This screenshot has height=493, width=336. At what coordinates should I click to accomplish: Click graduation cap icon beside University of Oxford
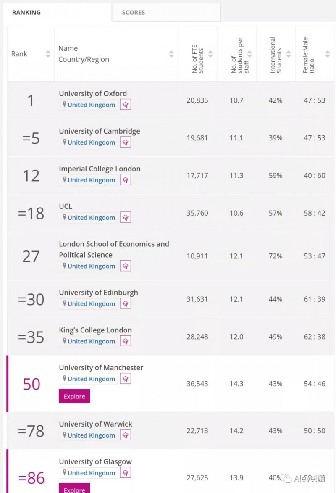(126, 105)
